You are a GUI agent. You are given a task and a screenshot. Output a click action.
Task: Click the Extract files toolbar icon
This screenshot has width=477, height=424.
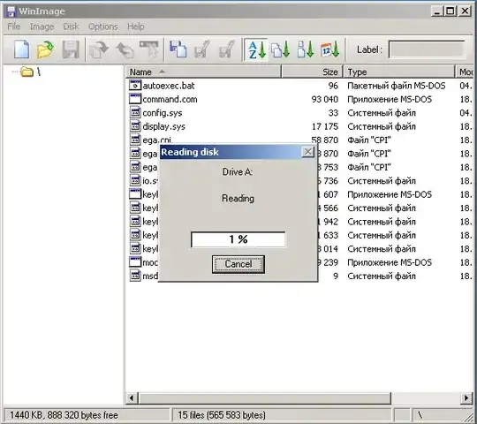(125, 49)
